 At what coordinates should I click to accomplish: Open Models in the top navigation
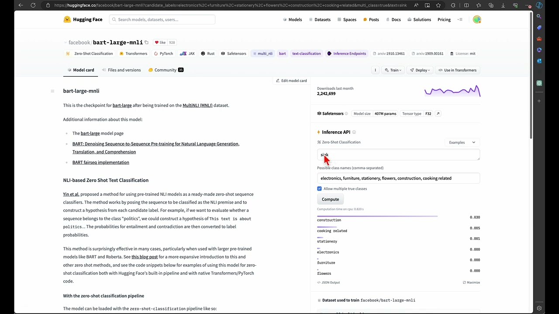(292, 20)
